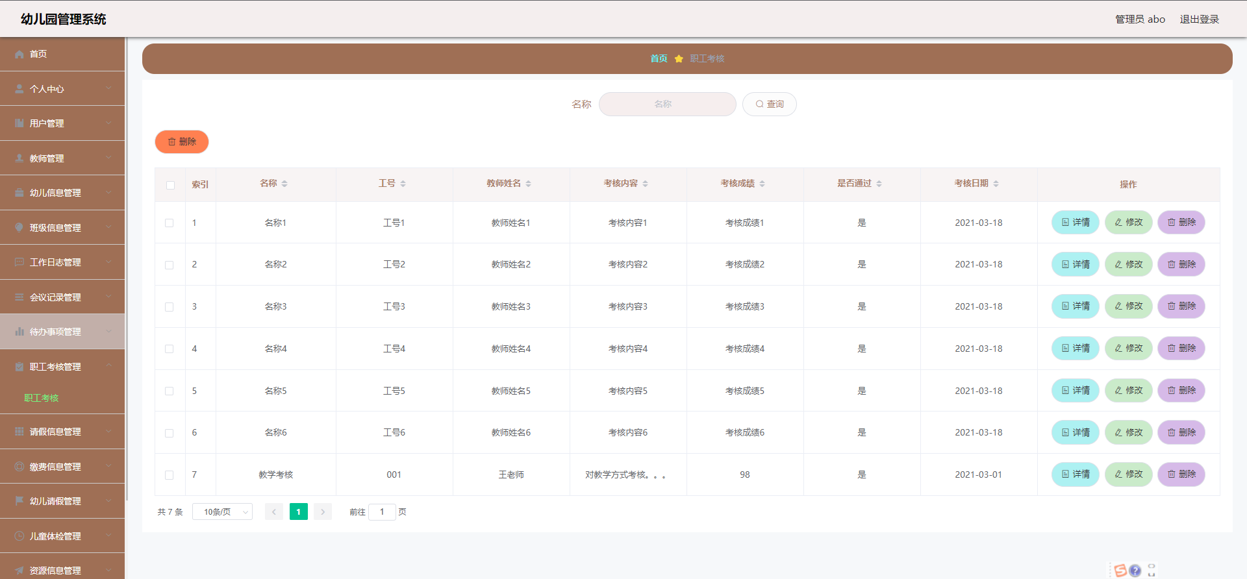This screenshot has height=579, width=1247.
Task: Click 首页 link in breadcrumb
Action: tap(659, 58)
